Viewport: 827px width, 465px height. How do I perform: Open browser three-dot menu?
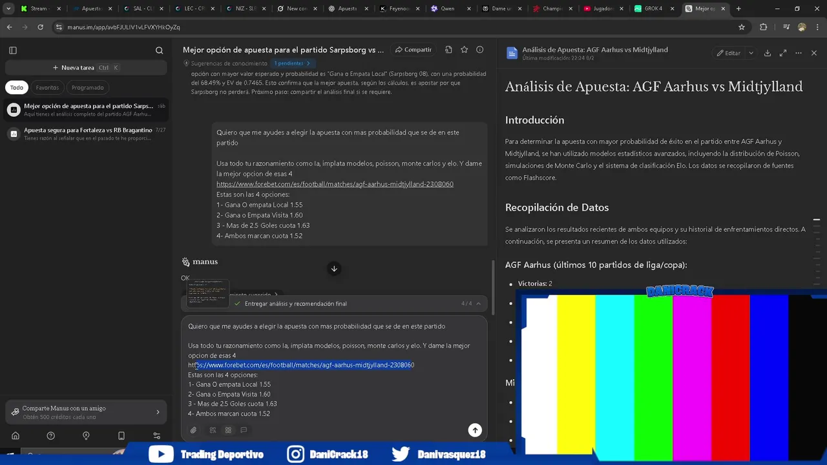(x=818, y=27)
